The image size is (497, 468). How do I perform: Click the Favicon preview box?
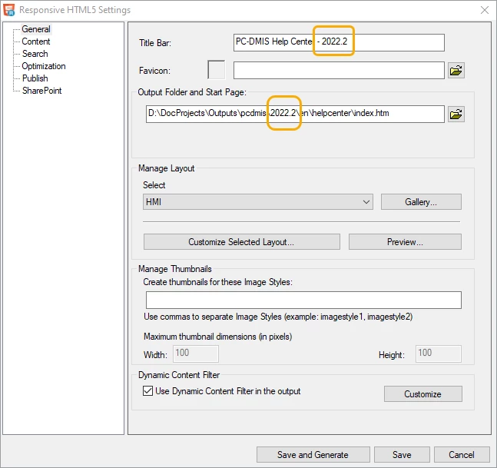[216, 70]
